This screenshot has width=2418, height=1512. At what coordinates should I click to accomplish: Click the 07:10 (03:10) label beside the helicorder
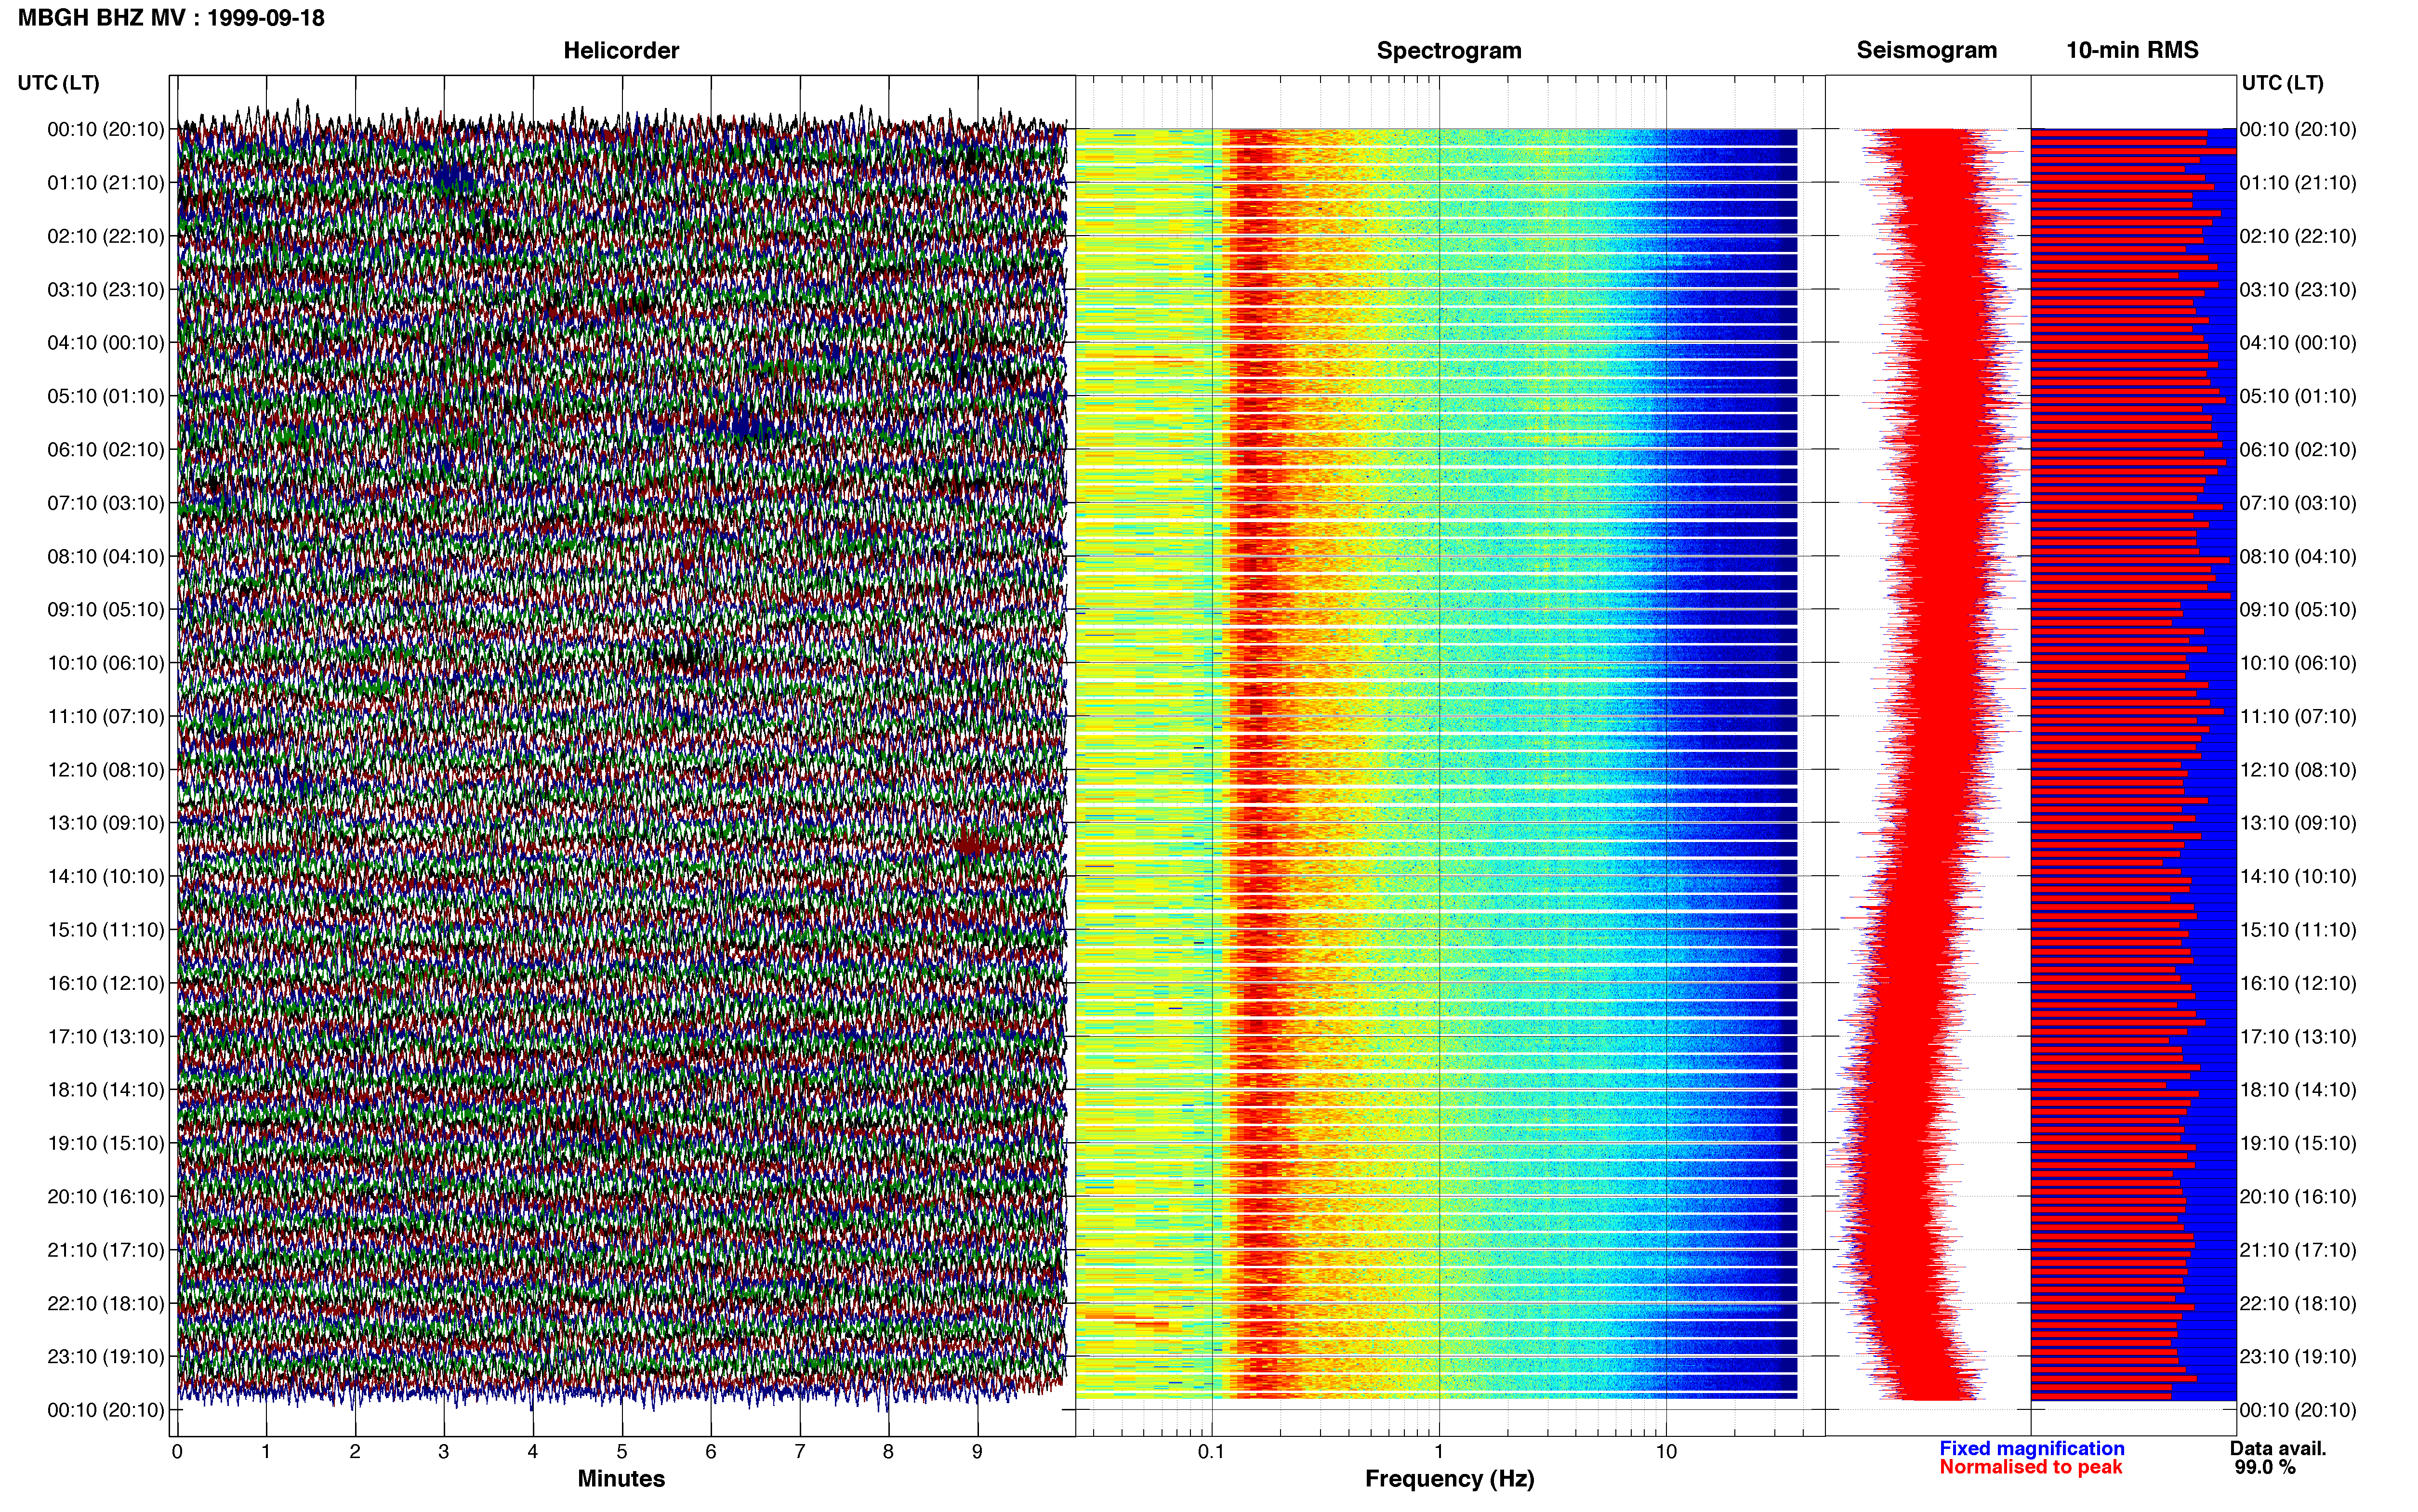[106, 503]
